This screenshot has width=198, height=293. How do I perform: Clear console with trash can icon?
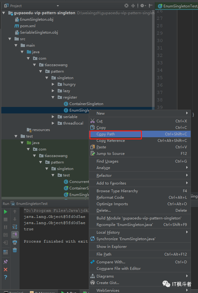15,250
